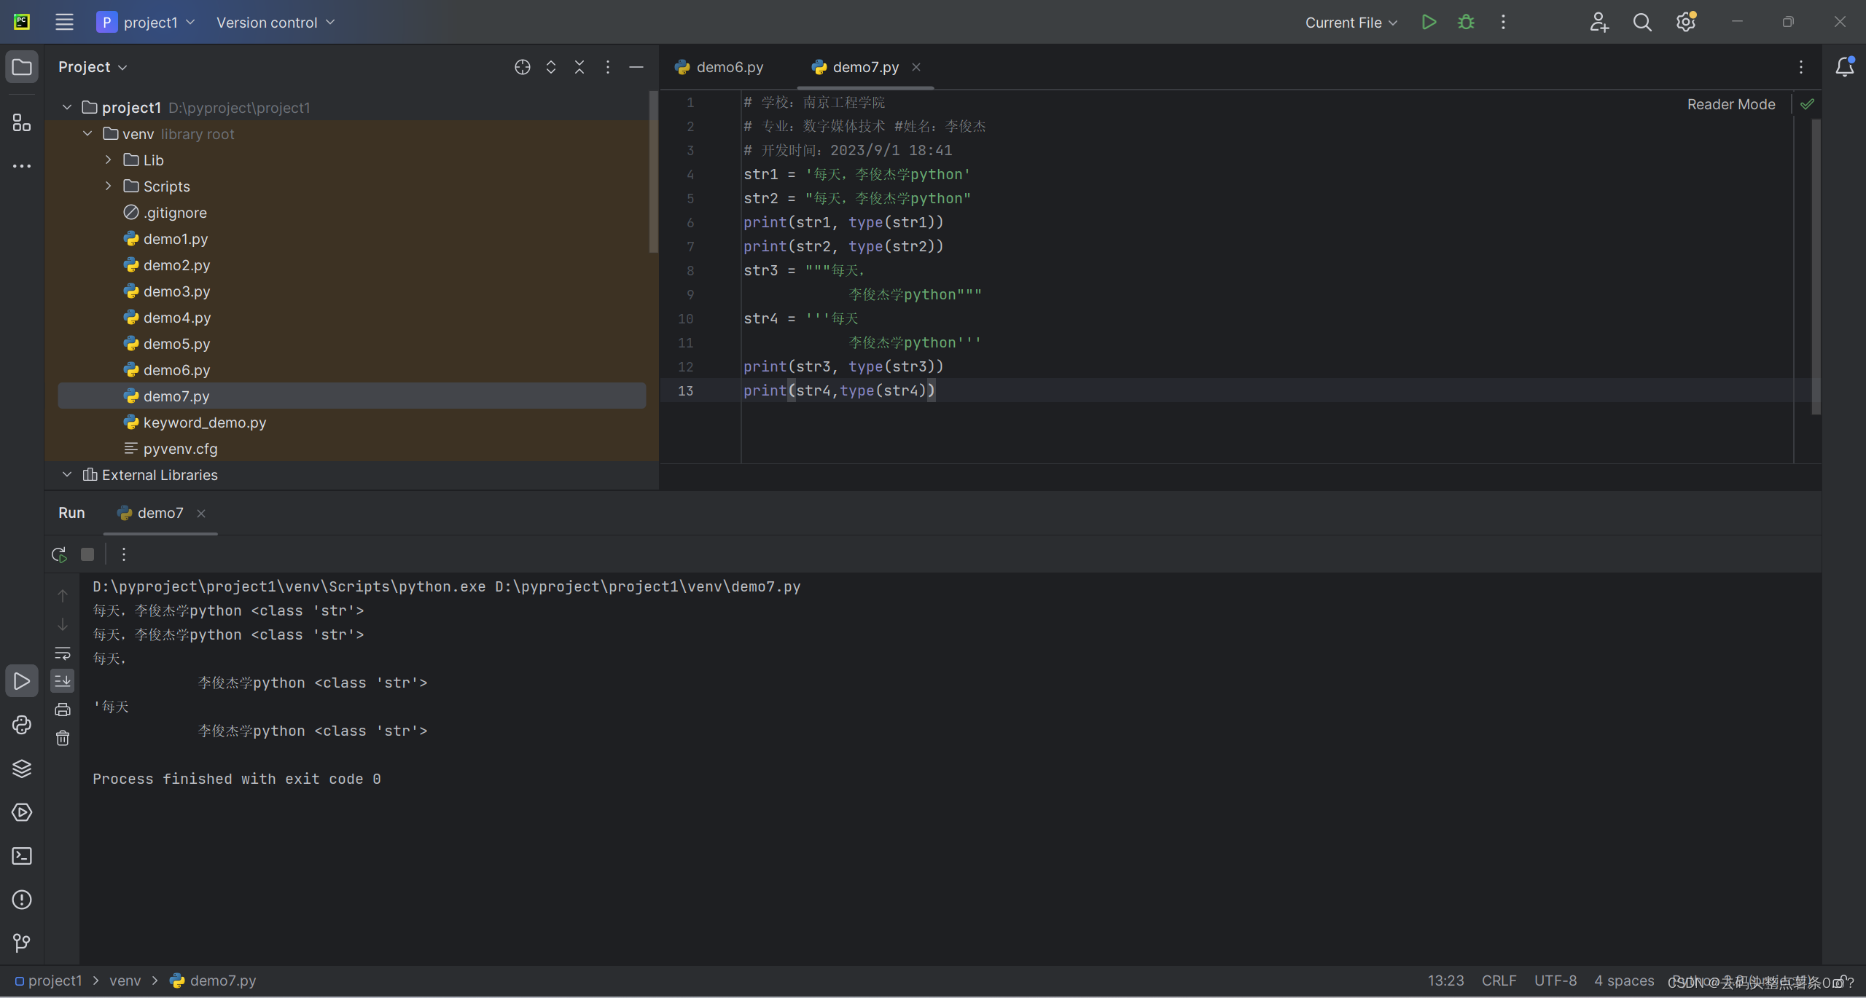The width and height of the screenshot is (1866, 998).
Task: Open the Current File run configuration dropdown
Action: (x=1351, y=23)
